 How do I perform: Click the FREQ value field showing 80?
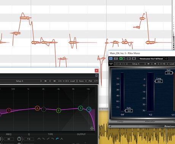pos(9,139)
